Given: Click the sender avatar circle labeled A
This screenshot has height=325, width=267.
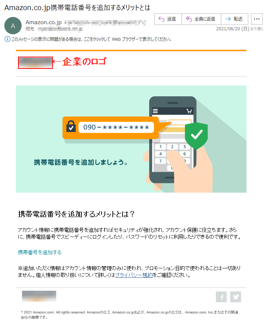Looking at the screenshot, I should [13, 26].
